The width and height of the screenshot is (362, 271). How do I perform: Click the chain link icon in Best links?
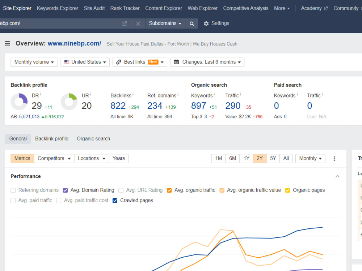pyautogui.click(x=119, y=62)
